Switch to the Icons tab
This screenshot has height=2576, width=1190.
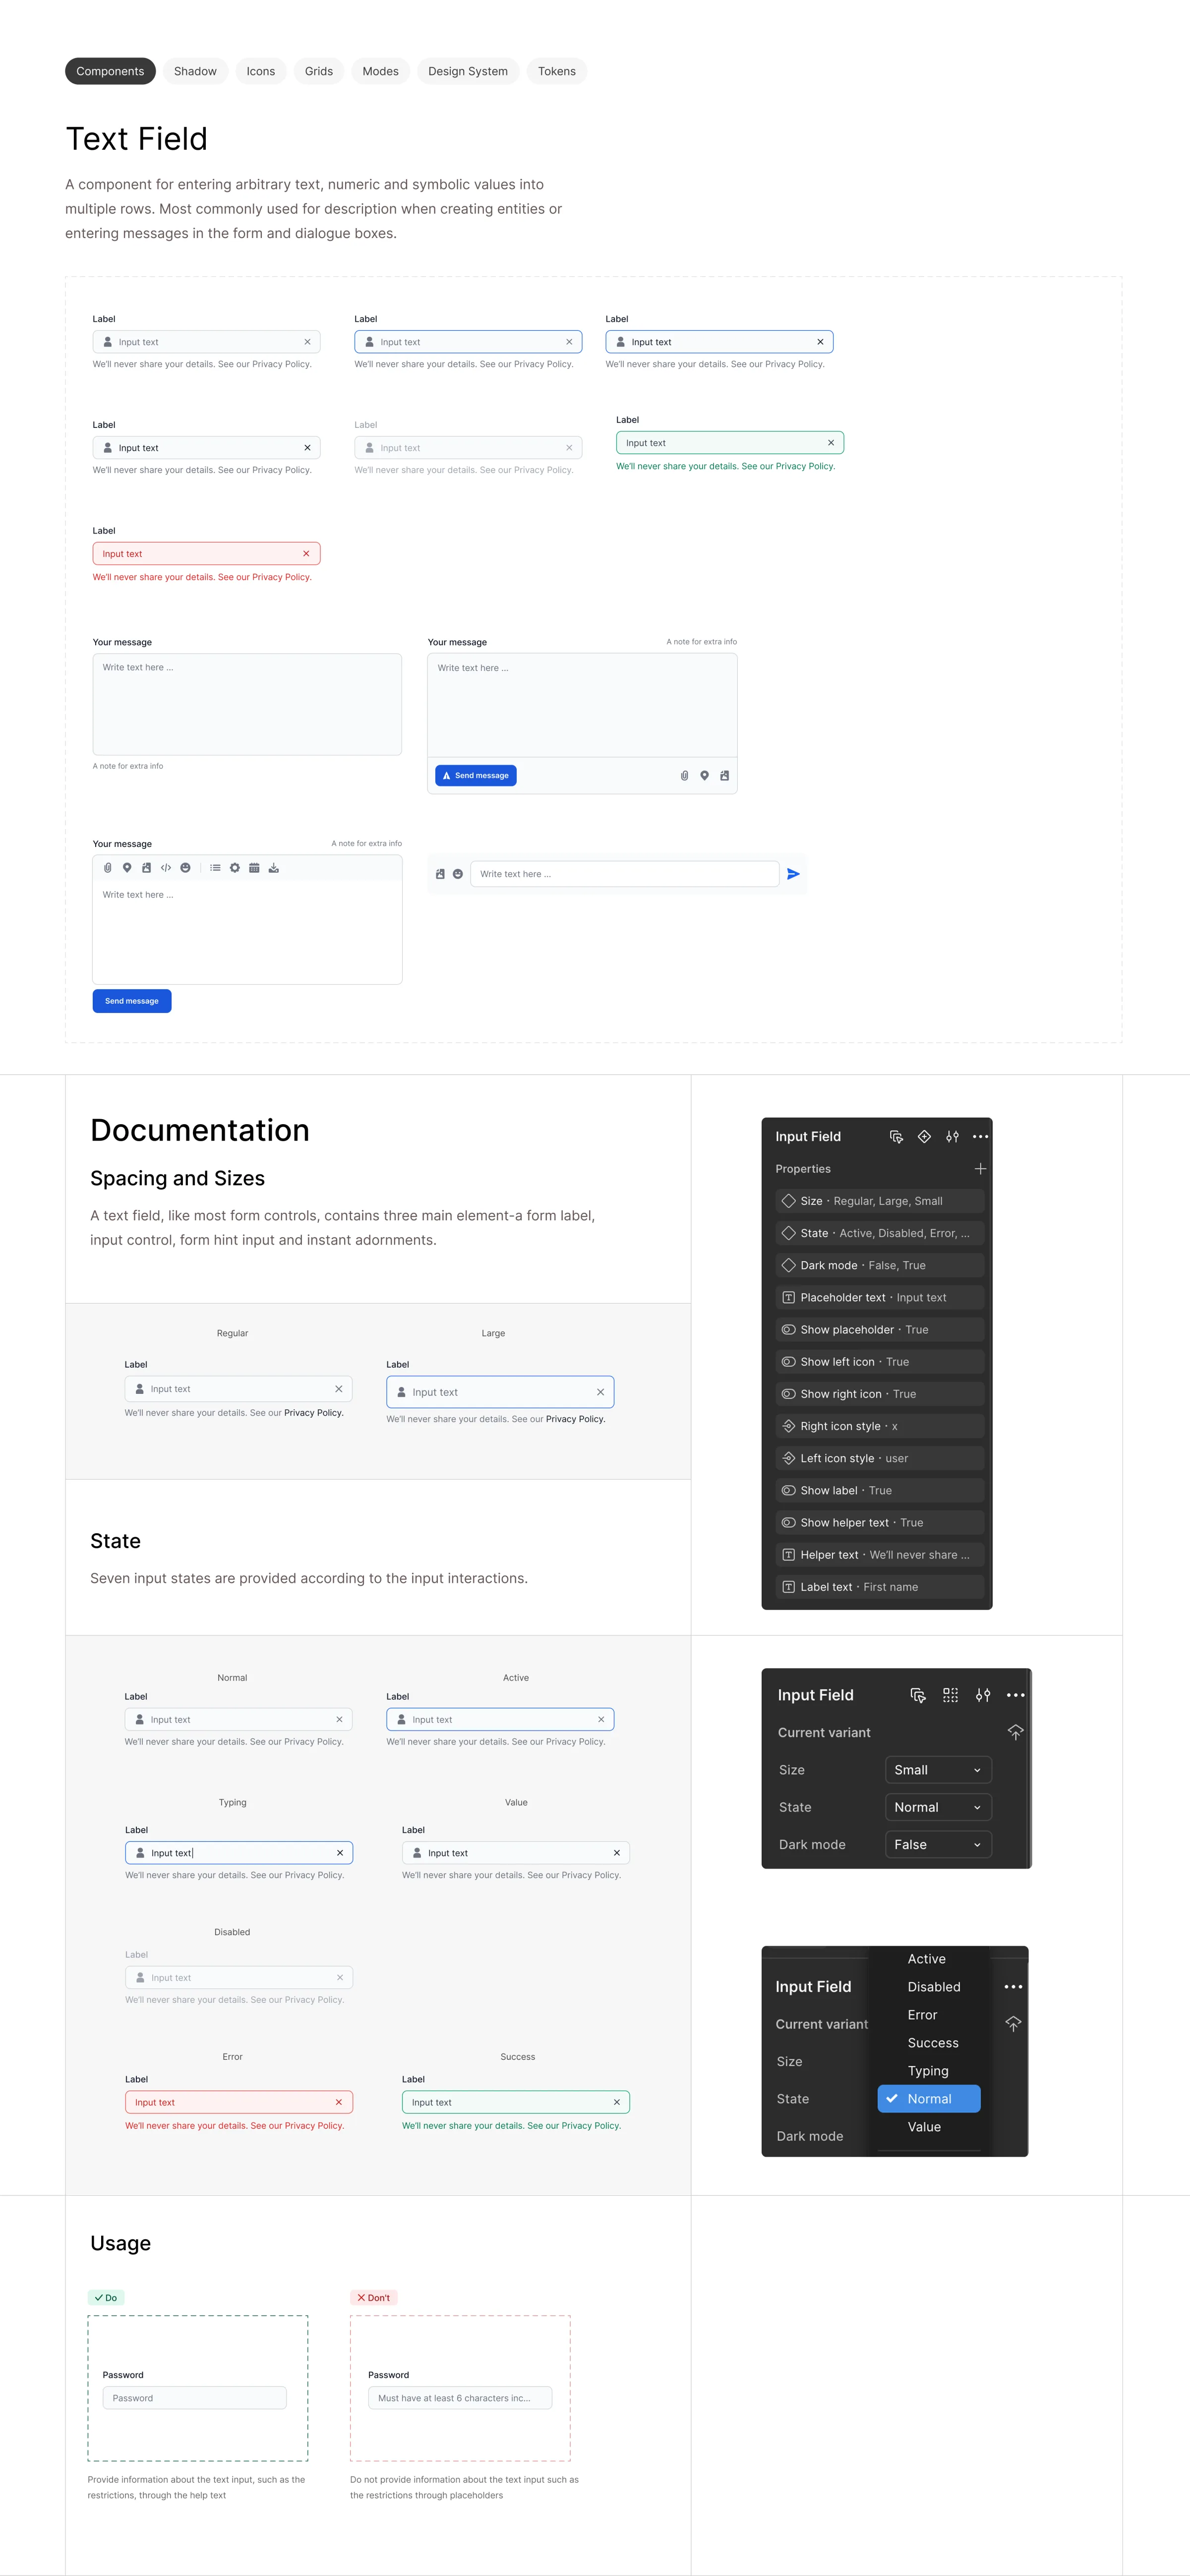coord(261,71)
